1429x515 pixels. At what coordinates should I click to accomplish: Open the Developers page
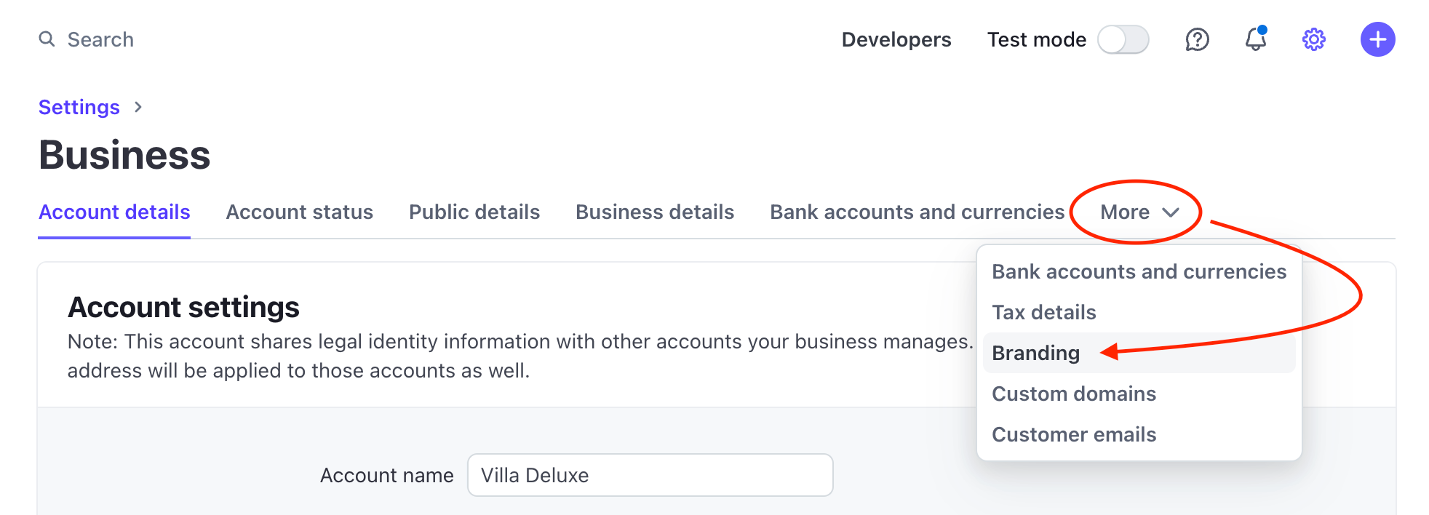point(896,39)
